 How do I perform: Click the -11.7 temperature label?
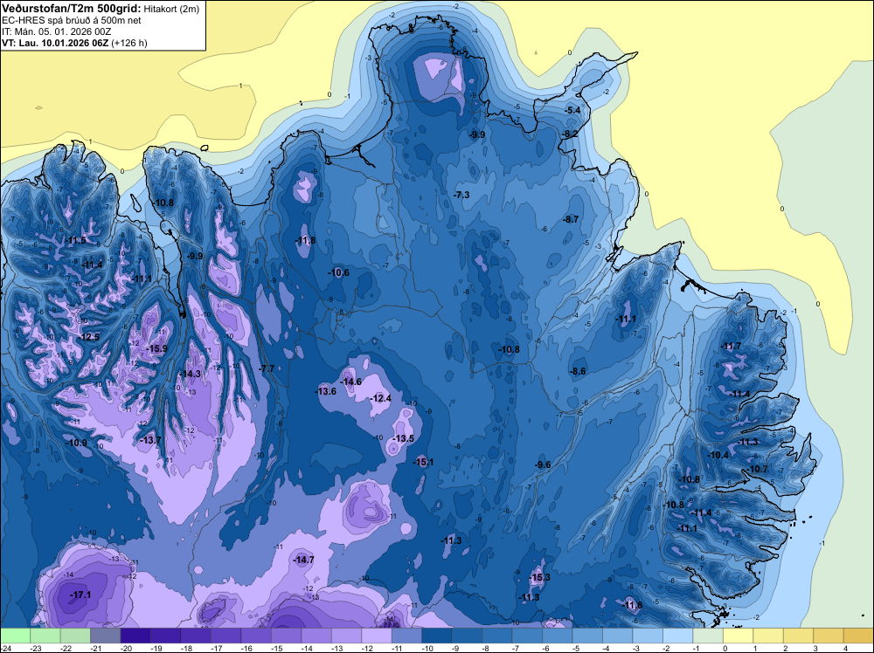coord(732,346)
